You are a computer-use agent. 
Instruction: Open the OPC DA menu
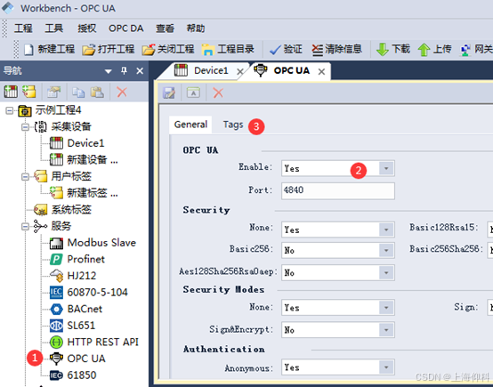click(x=126, y=28)
